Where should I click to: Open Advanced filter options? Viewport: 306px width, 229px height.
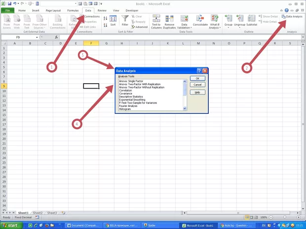point(139,27)
